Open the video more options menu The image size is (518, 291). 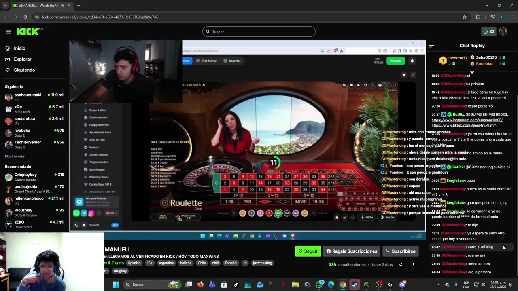coord(413,265)
